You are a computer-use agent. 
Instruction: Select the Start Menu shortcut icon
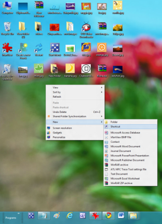click(55, 49)
